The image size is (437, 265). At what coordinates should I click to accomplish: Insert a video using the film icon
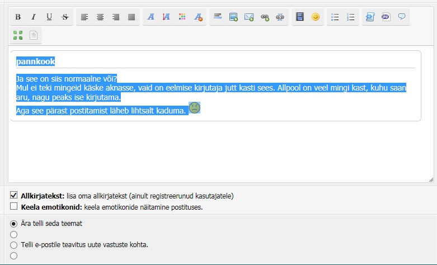300,17
